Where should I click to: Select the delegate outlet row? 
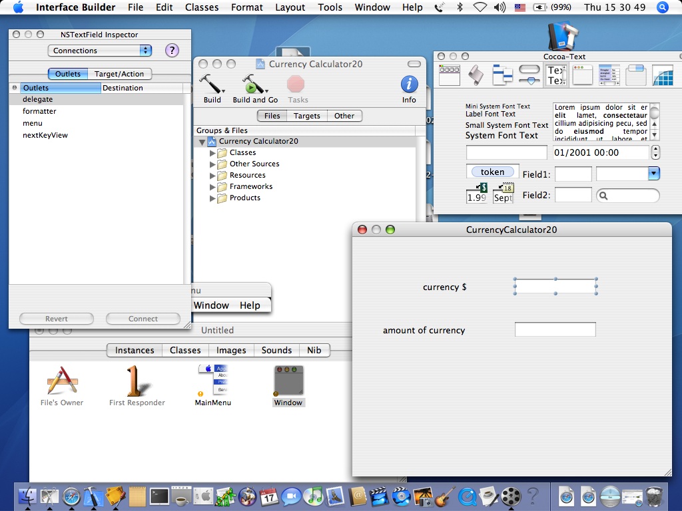(x=96, y=100)
